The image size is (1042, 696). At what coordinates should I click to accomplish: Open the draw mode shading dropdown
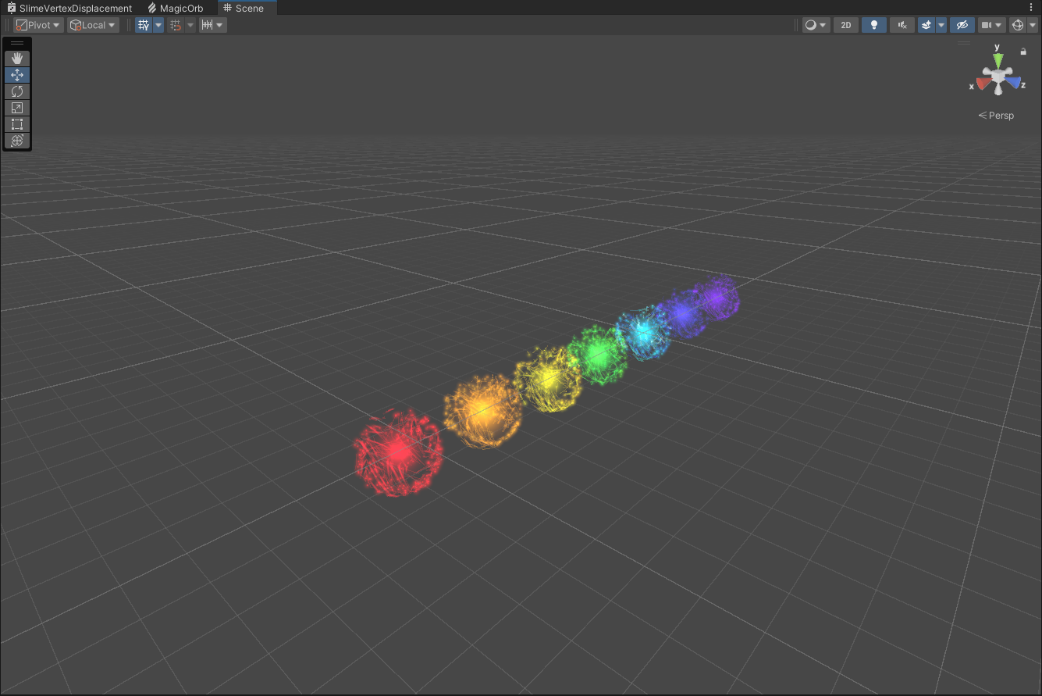click(816, 25)
